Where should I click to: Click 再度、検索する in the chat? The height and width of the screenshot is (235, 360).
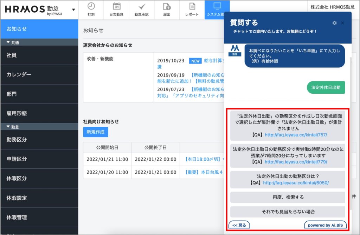point(287,197)
